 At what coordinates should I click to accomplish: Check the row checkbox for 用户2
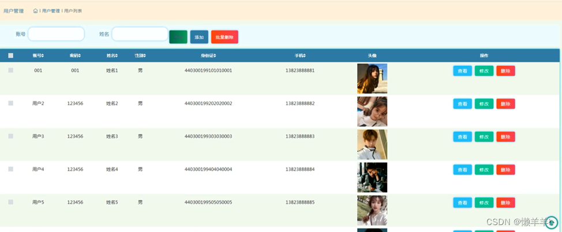pos(11,103)
